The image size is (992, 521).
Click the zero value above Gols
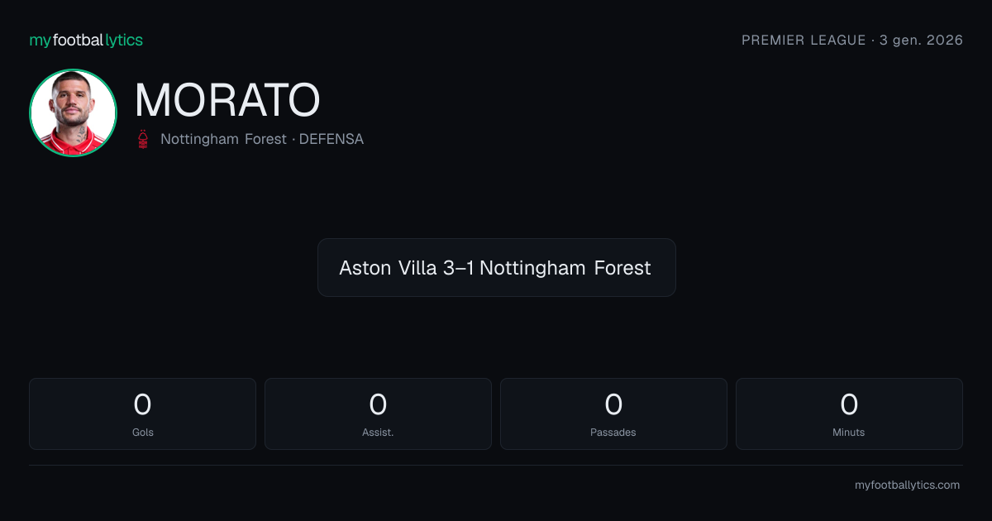pyautogui.click(x=142, y=404)
